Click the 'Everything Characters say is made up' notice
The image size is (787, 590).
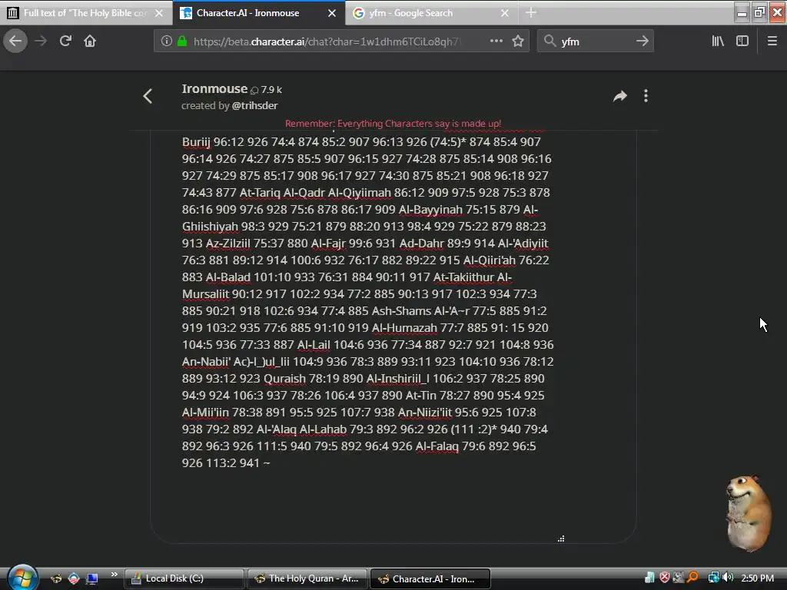click(x=393, y=124)
